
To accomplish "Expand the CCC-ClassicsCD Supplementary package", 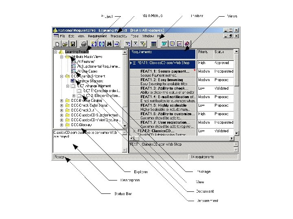I will 62,115.
